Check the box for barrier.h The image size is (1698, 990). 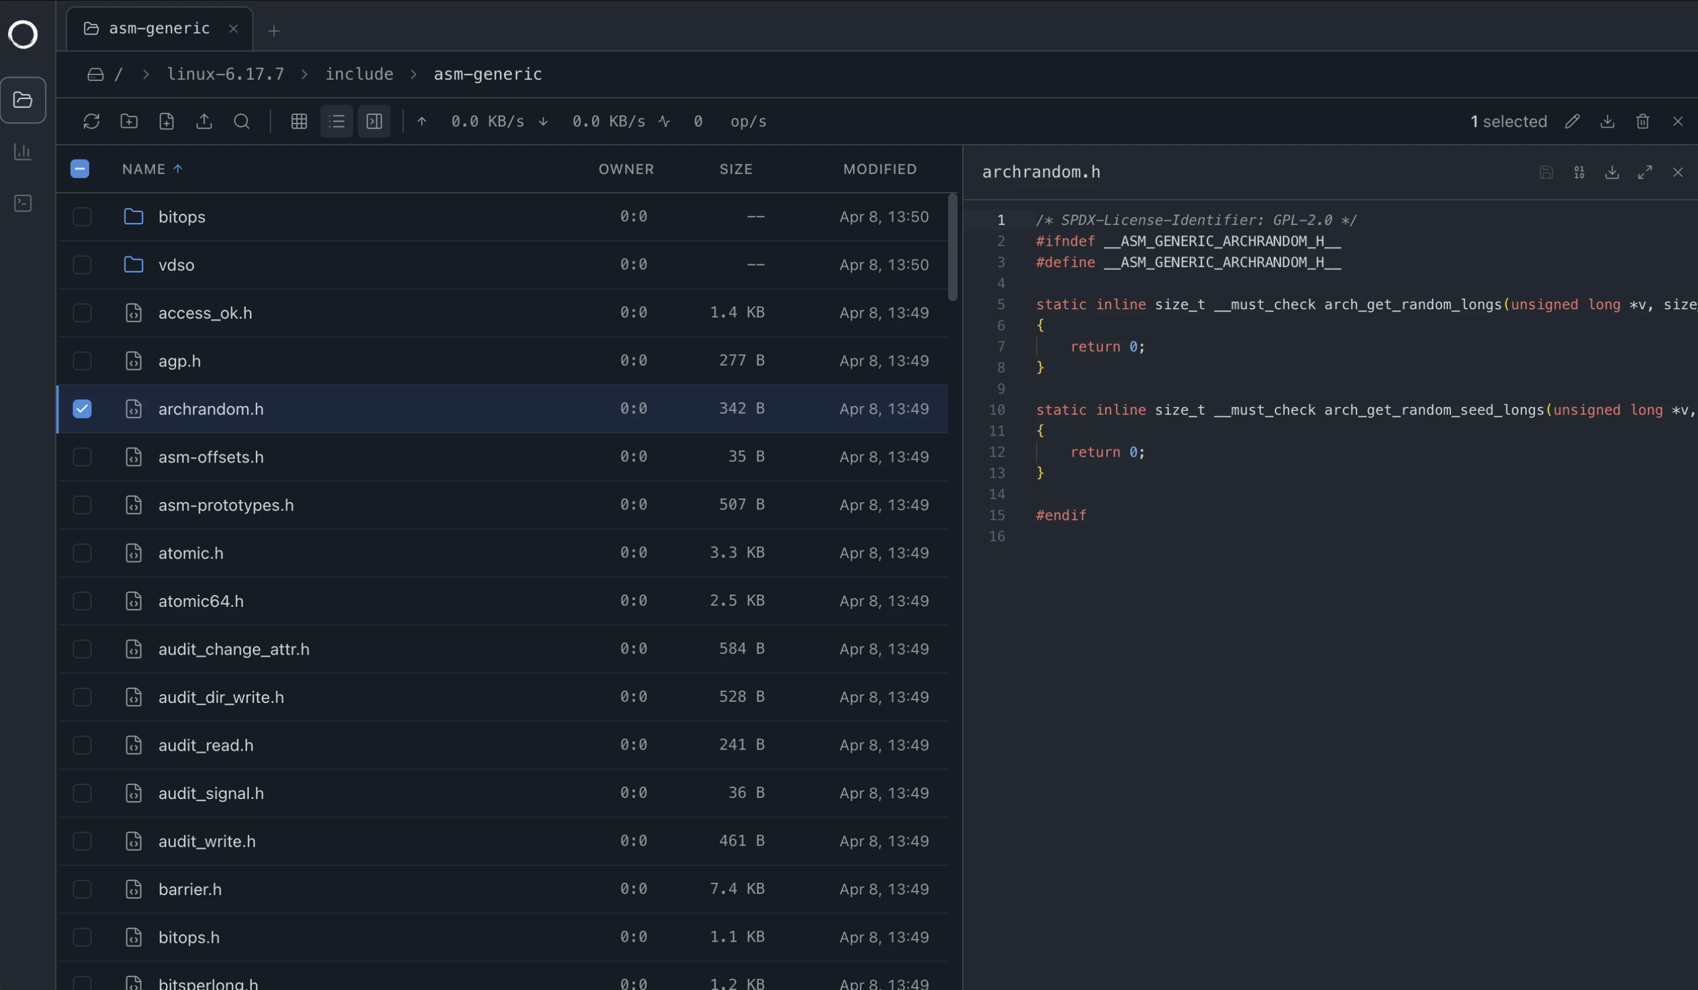pos(82,889)
